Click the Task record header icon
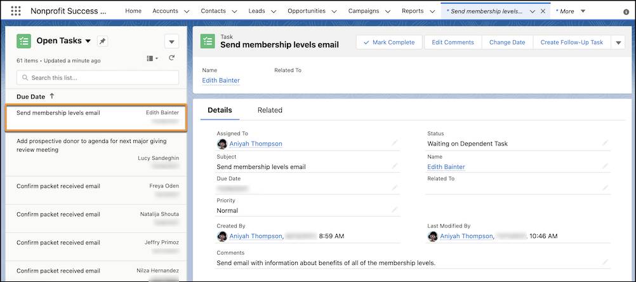 click(x=208, y=41)
